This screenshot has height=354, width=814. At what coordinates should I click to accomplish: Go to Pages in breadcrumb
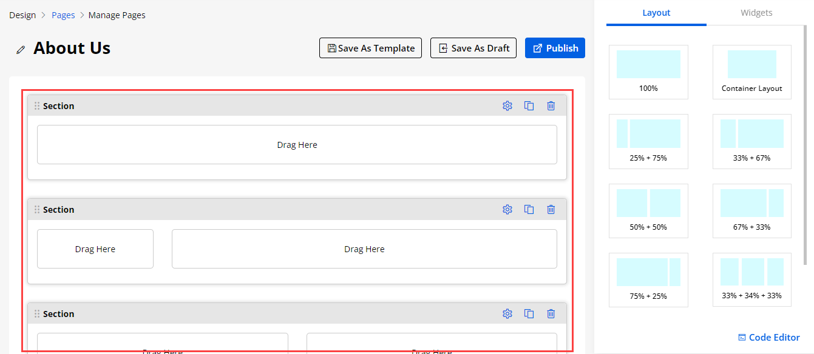(63, 15)
